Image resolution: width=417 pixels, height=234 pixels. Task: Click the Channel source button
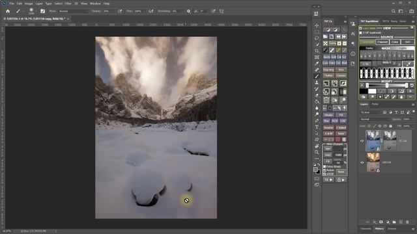click(382, 42)
